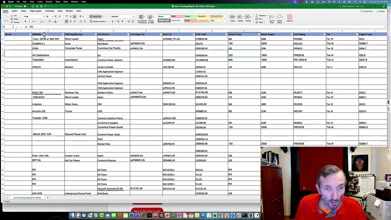Select cell 'Cummins Power Systems'

(x=113, y=60)
